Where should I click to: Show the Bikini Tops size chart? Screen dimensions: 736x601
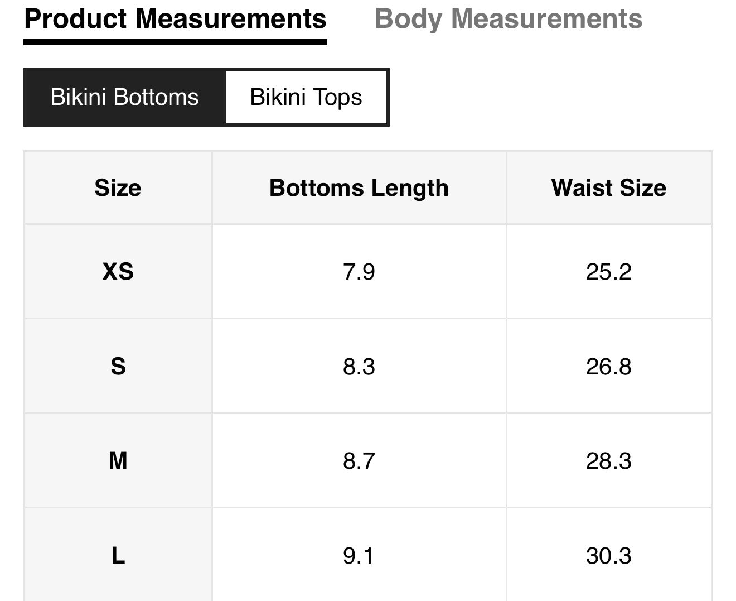tap(306, 97)
